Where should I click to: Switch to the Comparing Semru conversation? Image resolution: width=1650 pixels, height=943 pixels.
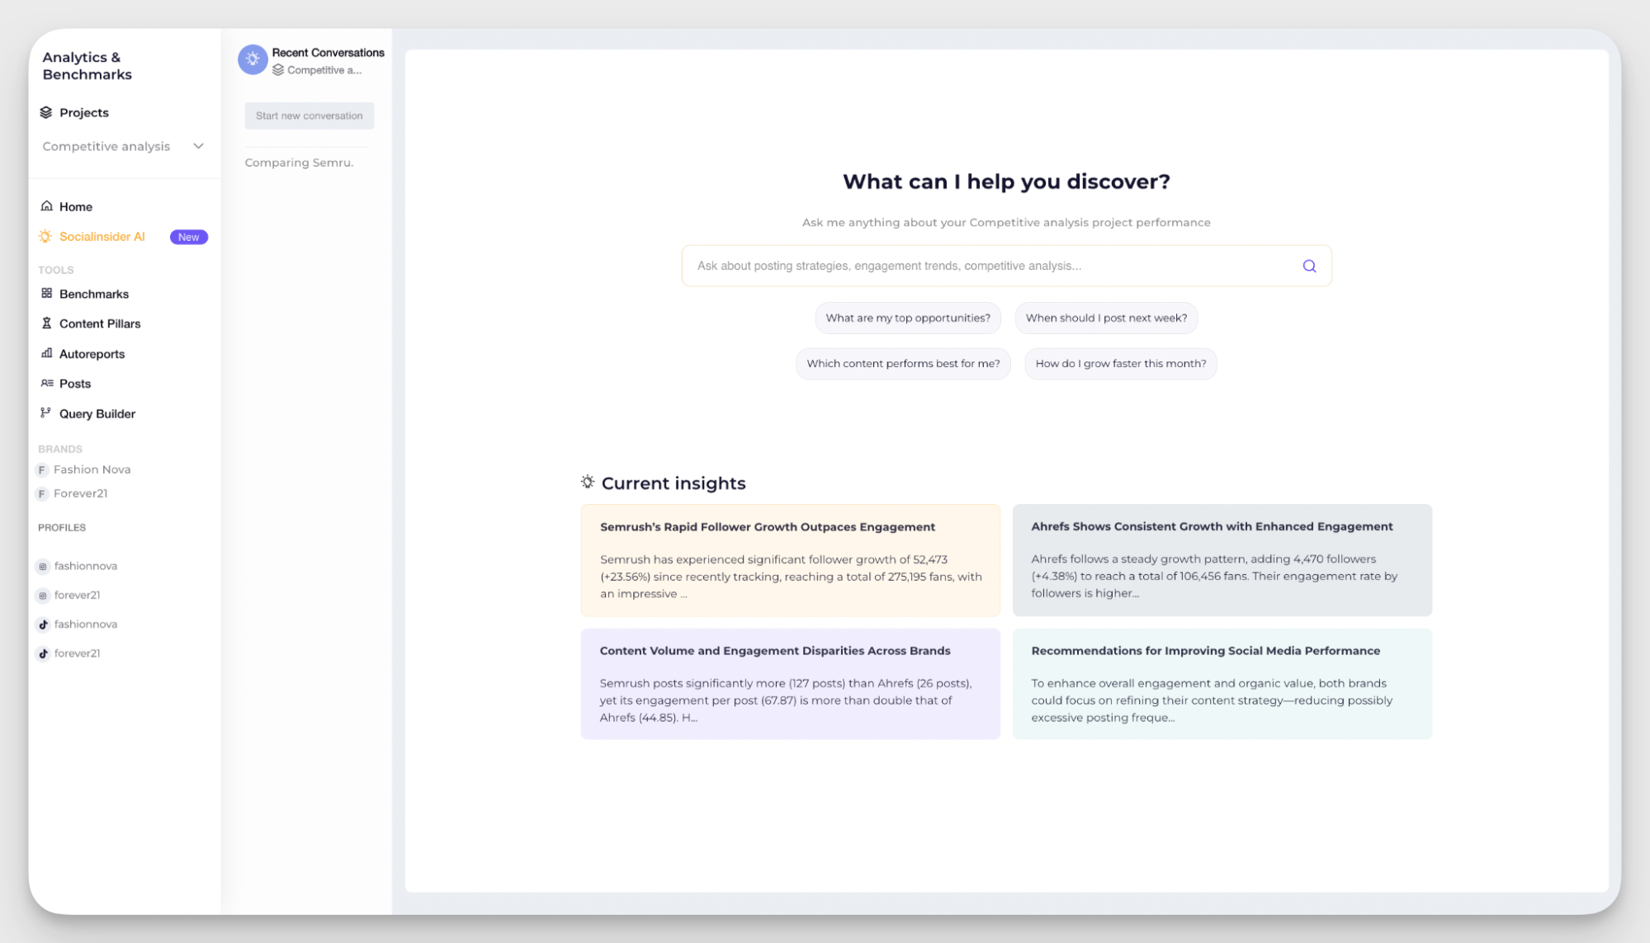point(300,163)
